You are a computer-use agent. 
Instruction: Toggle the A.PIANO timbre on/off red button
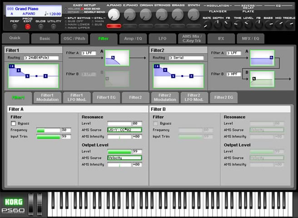tap(114, 26)
